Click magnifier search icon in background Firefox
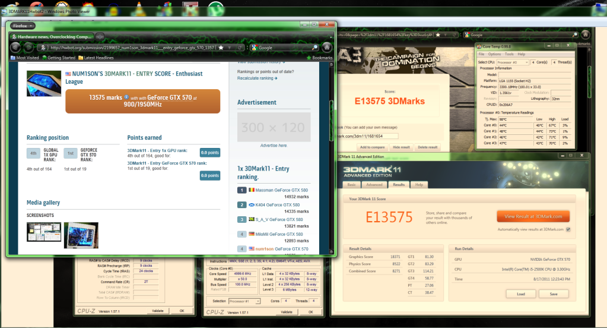This screenshot has height=328, width=607. point(575,34)
